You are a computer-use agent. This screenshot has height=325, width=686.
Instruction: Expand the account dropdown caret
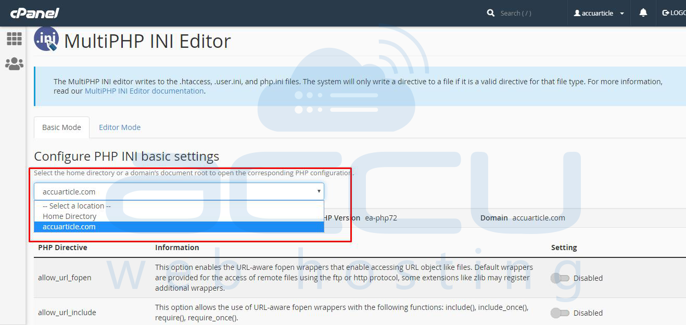click(x=622, y=14)
